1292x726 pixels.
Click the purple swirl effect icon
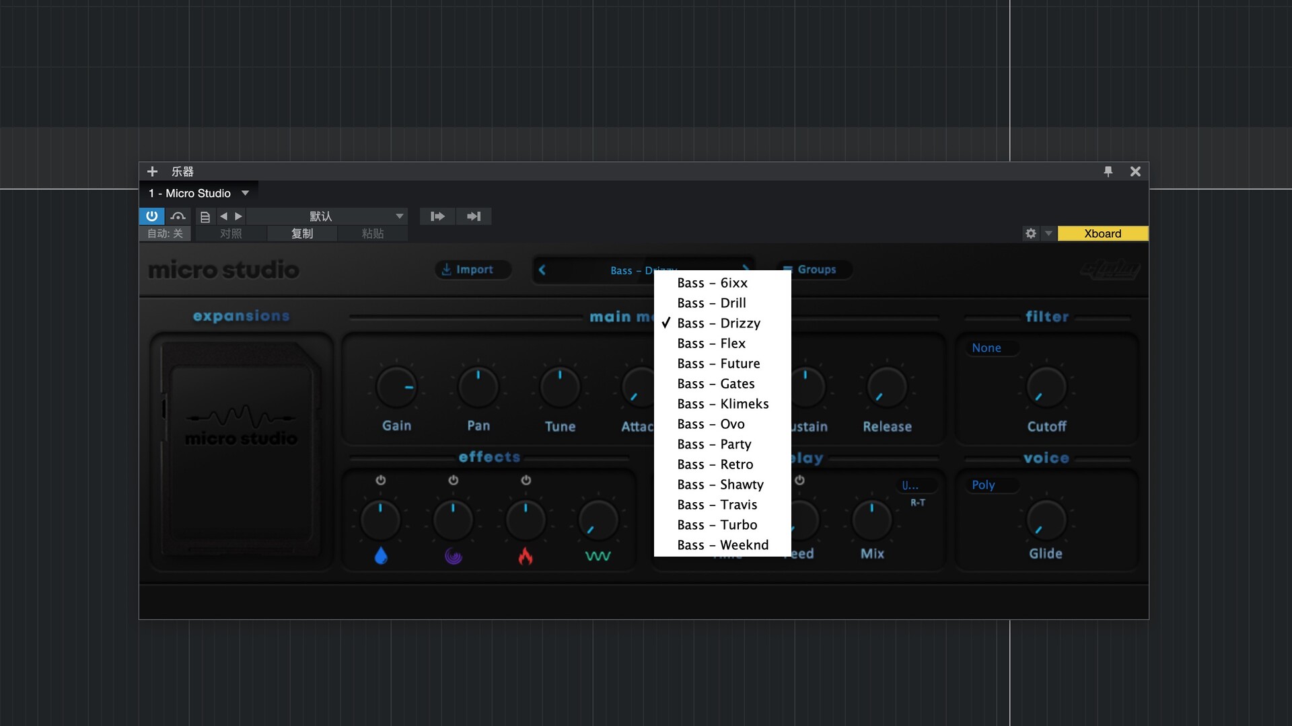453,556
